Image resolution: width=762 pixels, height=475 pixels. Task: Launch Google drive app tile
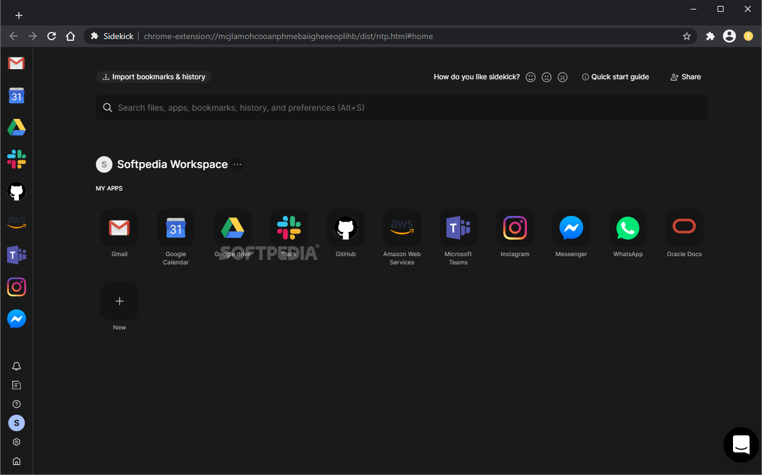pos(233,228)
